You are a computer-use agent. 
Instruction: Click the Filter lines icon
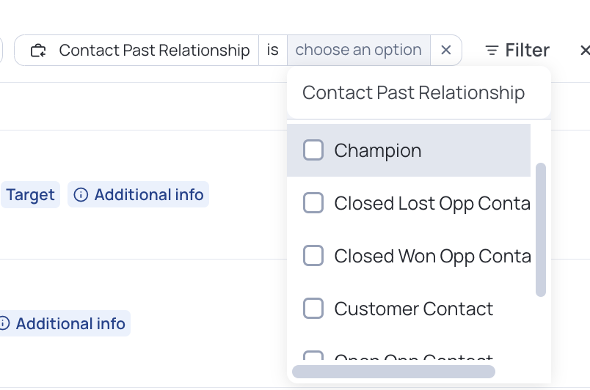click(x=492, y=51)
